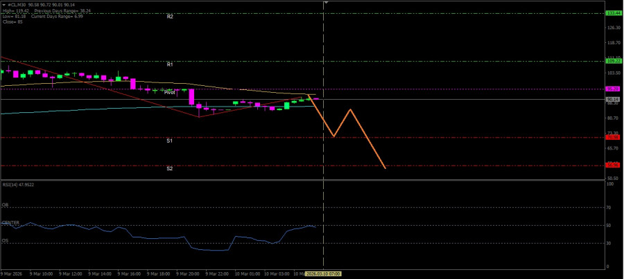Viewport: 624px width, 279px height.
Task: Select the magenta 95.20 pivot price tag
Action: pyautogui.click(x=613, y=89)
